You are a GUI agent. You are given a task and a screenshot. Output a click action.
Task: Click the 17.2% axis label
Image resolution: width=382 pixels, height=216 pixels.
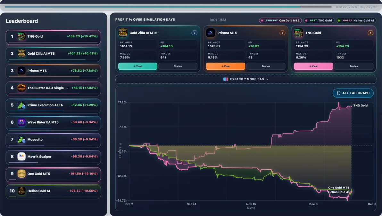(x=122, y=102)
